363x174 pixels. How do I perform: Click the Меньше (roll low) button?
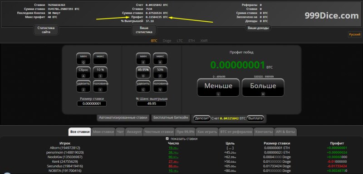(218, 87)
